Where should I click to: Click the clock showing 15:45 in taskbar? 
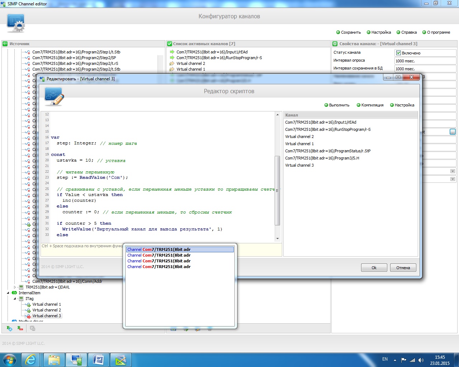pyautogui.click(x=440, y=357)
